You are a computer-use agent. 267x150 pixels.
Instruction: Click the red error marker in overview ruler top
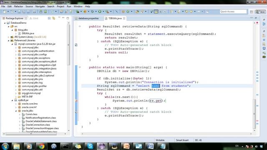pyautogui.click(x=257, y=23)
